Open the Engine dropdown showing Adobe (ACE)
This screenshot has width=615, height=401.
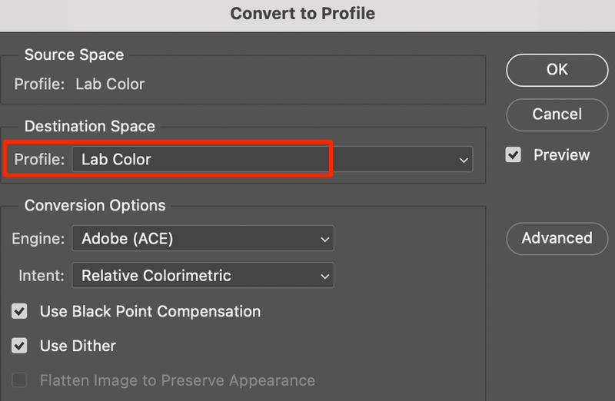point(202,238)
